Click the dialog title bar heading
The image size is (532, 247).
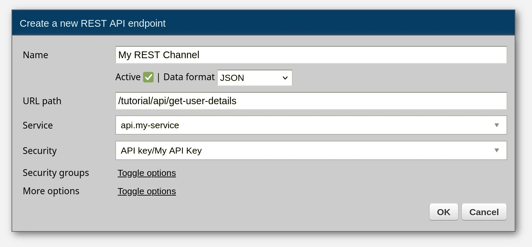point(93,23)
